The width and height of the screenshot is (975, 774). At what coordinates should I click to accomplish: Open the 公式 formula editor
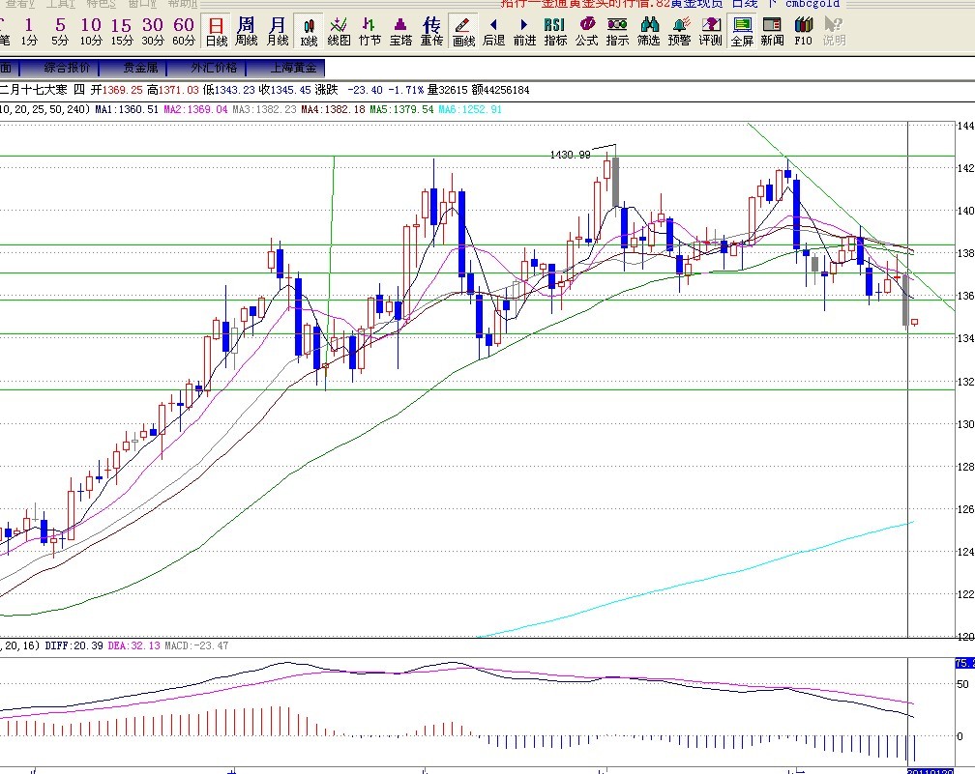(x=586, y=31)
